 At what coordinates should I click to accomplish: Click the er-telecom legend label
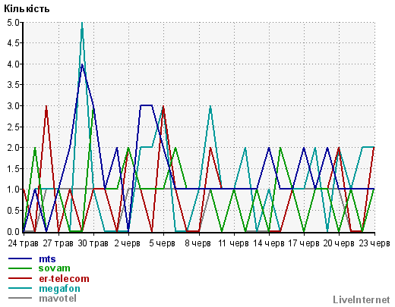64,278
